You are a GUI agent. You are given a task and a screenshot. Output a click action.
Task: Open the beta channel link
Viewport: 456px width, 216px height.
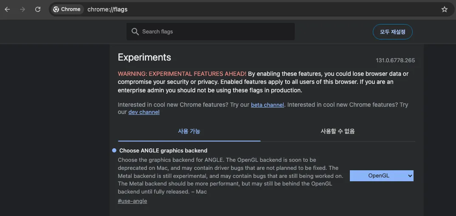(x=267, y=105)
